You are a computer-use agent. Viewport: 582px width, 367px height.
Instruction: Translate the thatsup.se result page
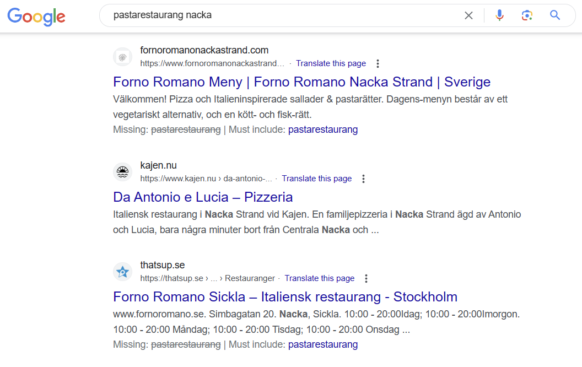[319, 278]
